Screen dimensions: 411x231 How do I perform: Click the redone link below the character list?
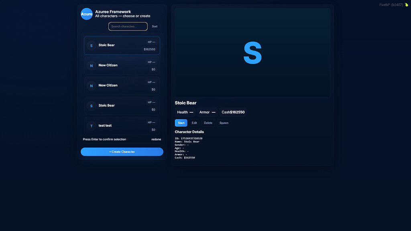pos(157,139)
